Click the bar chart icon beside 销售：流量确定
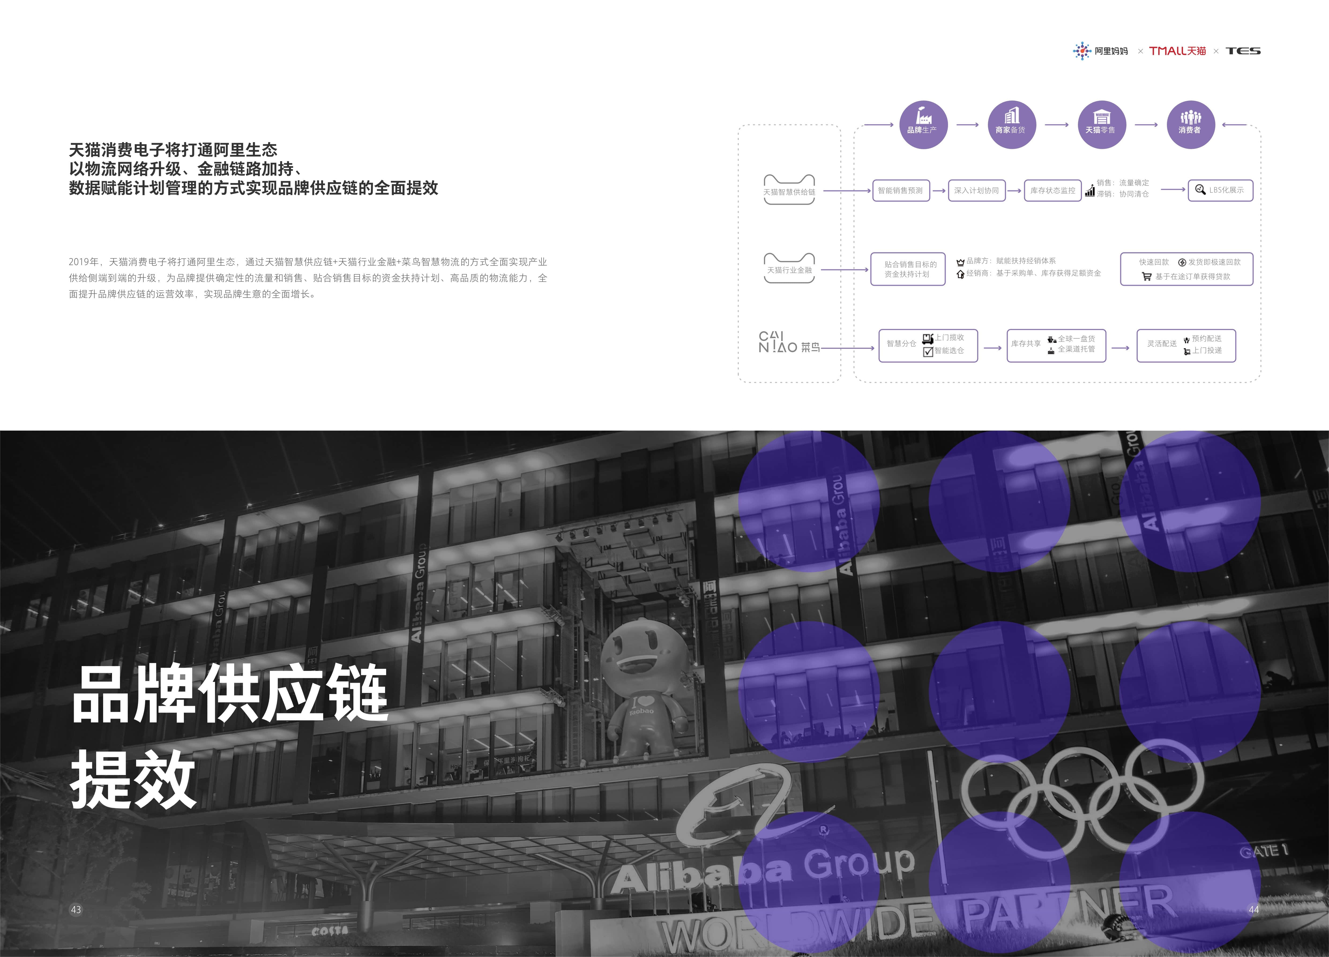 click(1089, 191)
